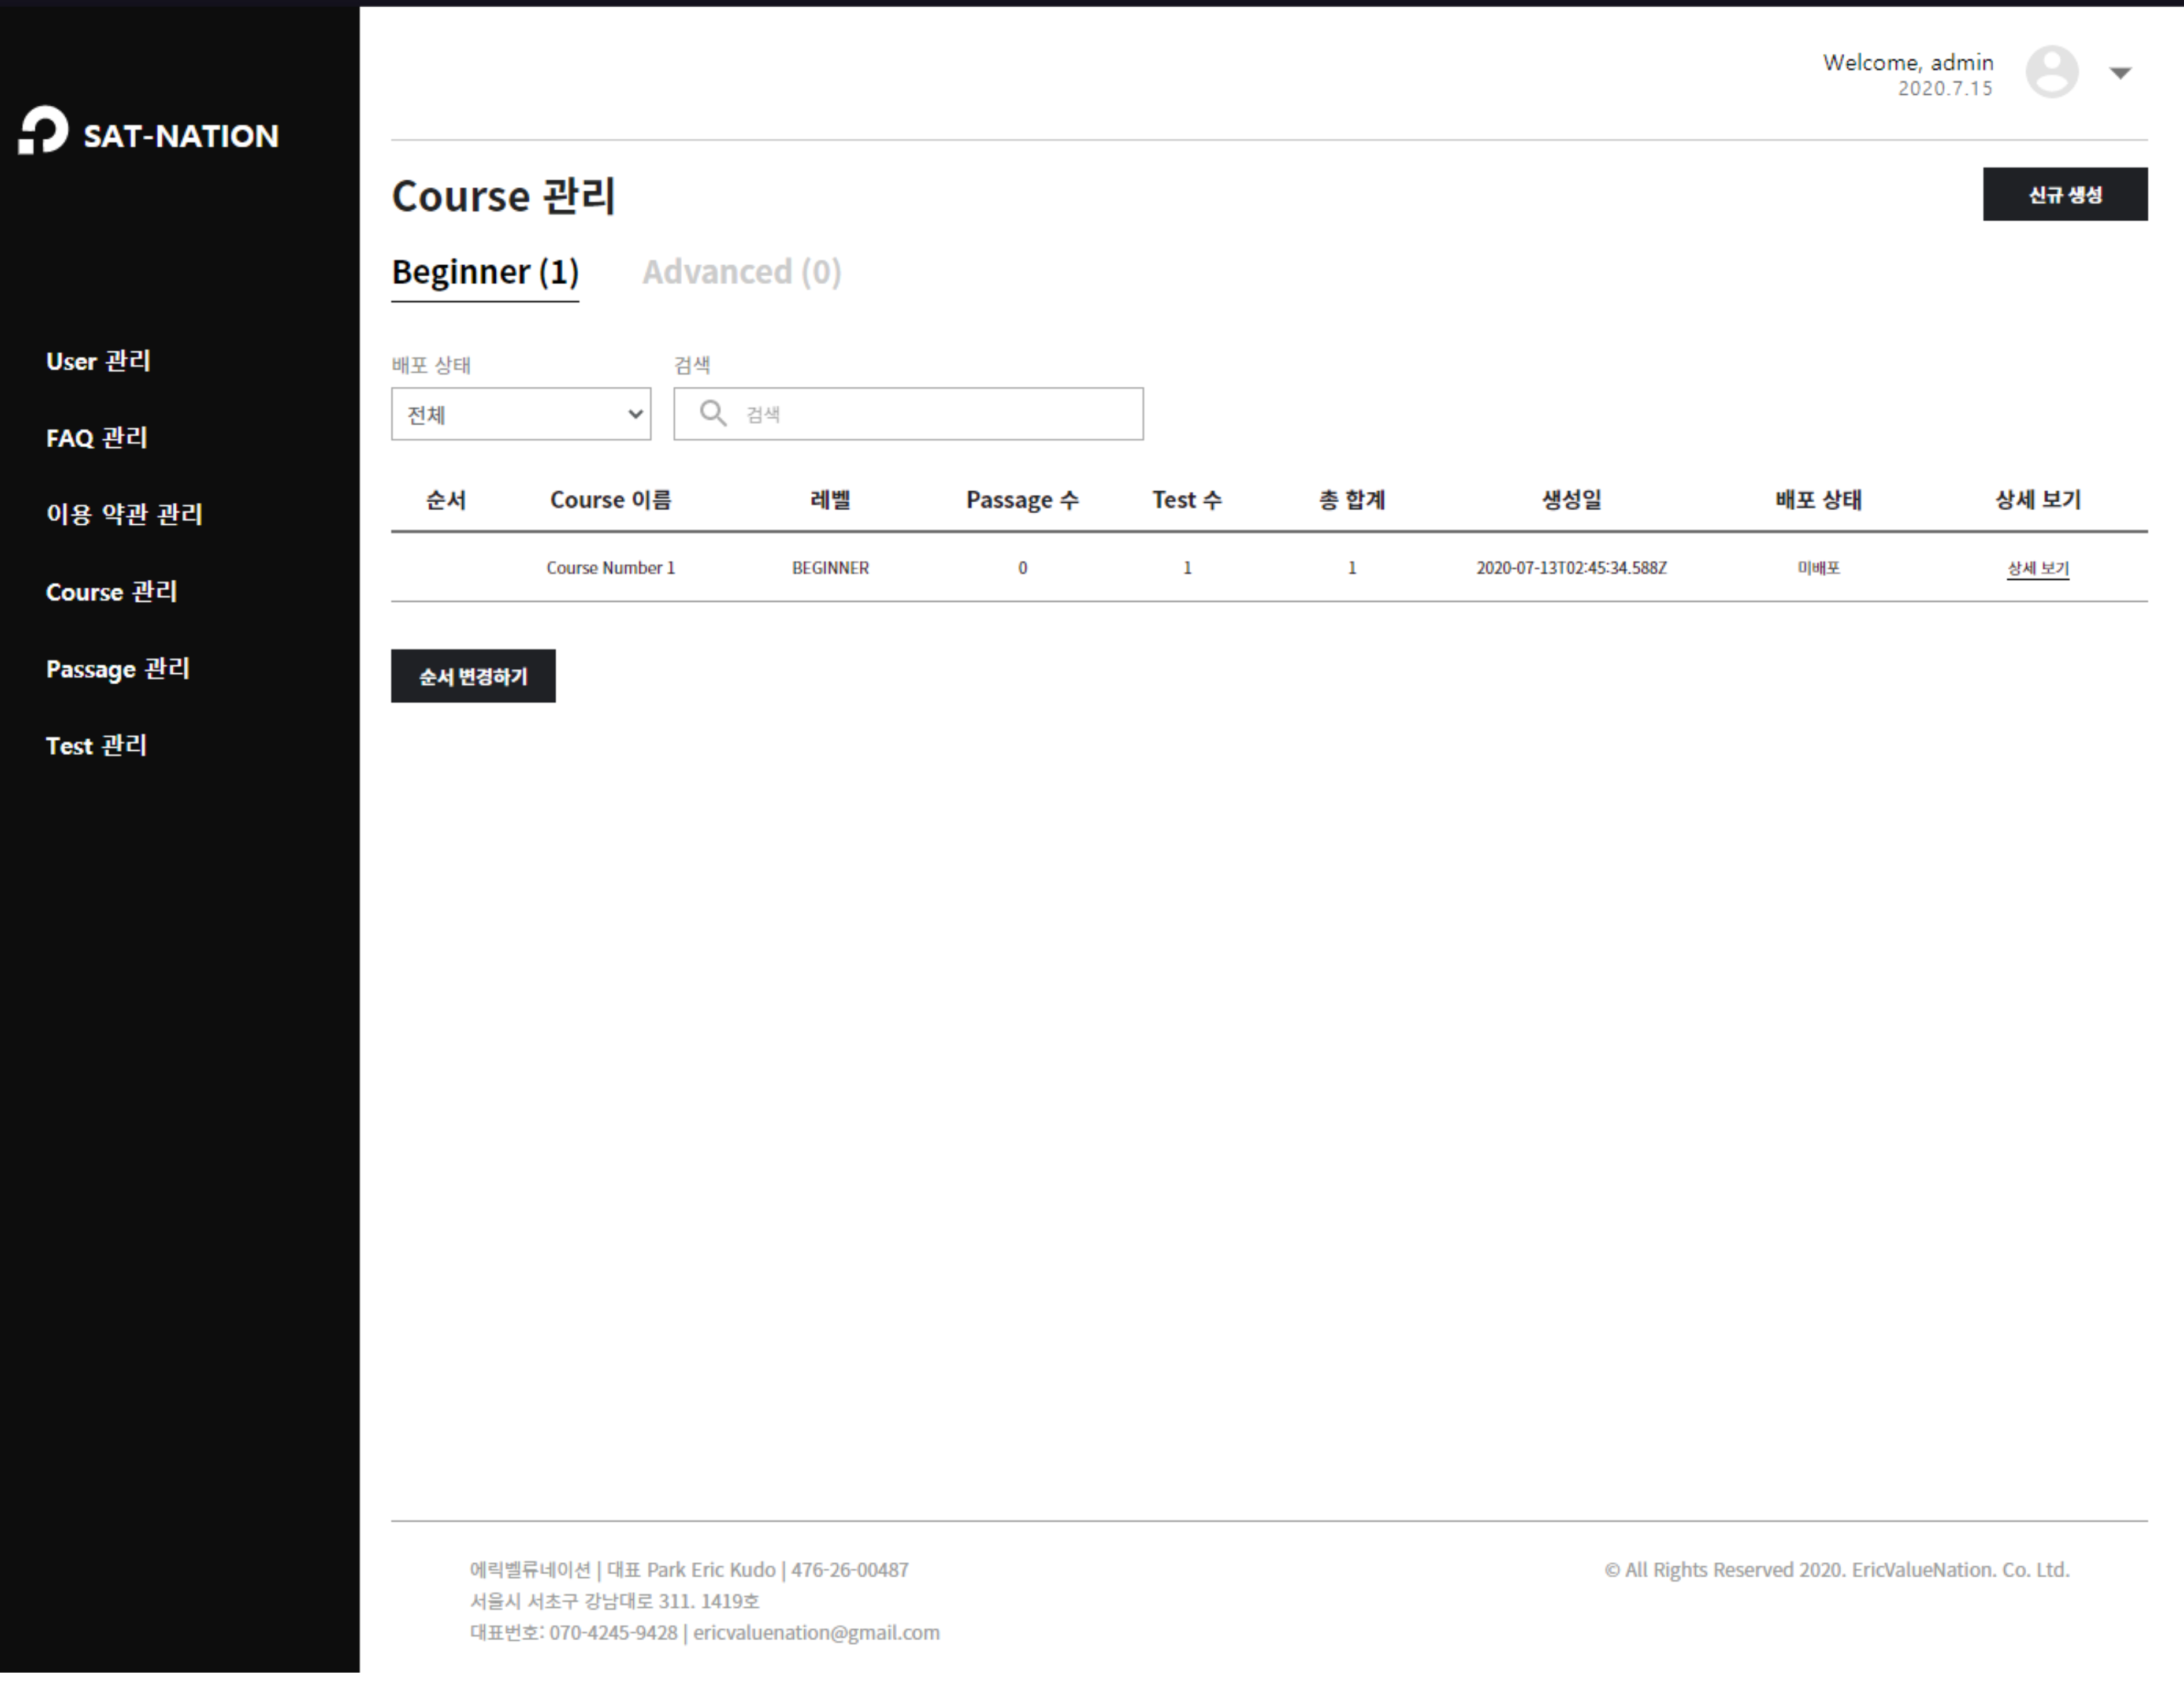The image size is (2184, 1683).
Task: Click the 신규 생성 button
Action: [x=2064, y=195]
